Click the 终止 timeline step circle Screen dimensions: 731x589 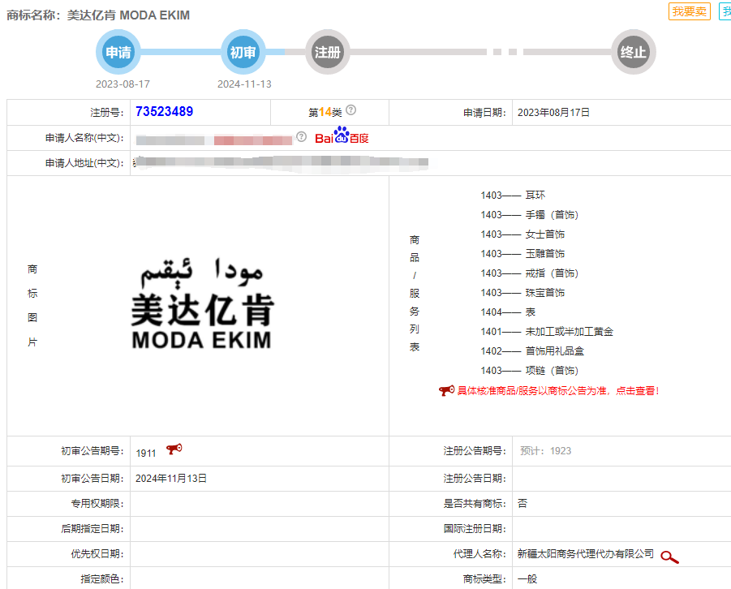pyautogui.click(x=633, y=52)
